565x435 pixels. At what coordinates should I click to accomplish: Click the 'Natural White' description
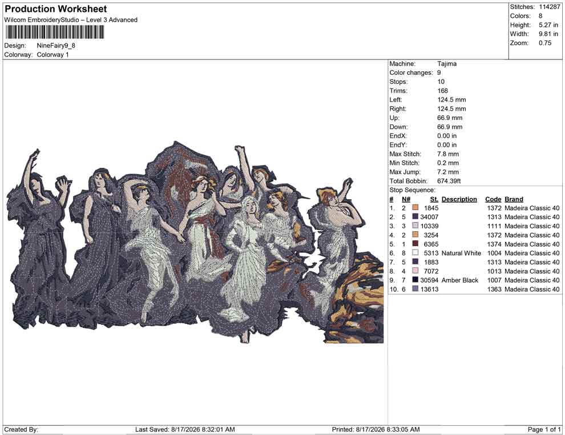[x=461, y=253]
